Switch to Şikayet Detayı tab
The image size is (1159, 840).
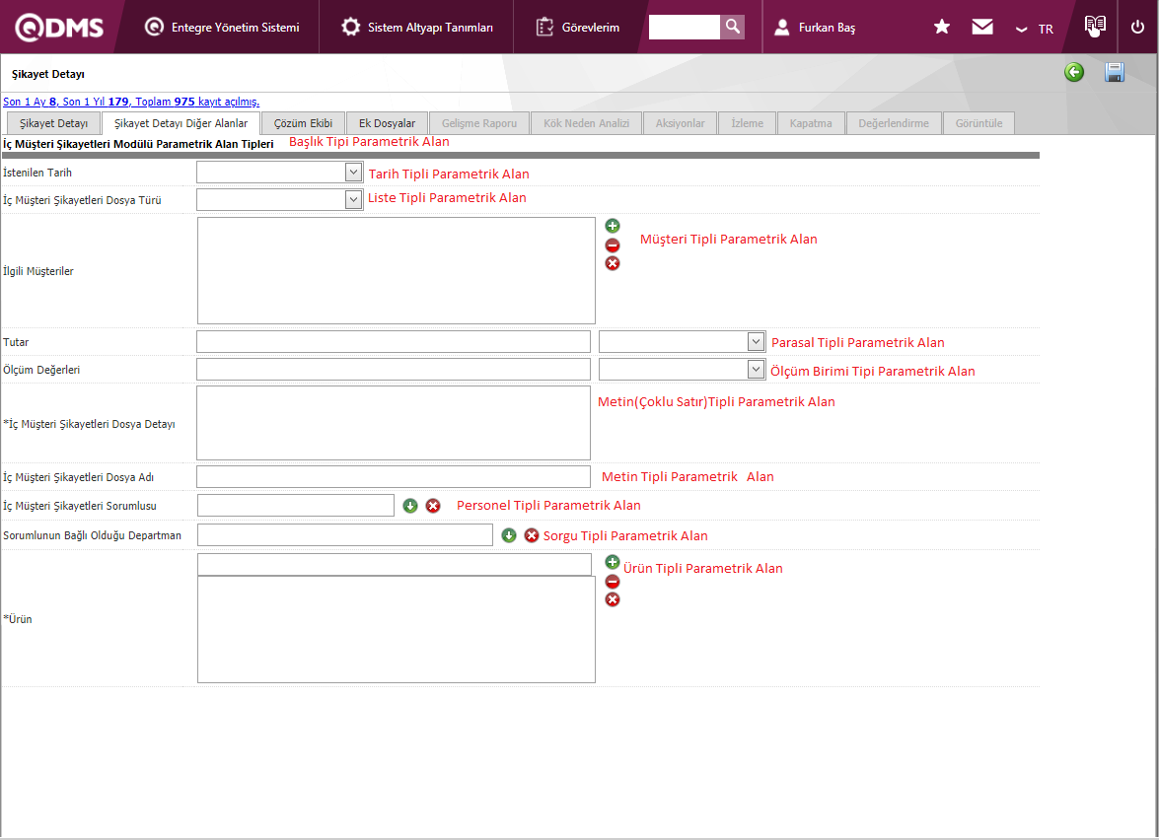[53, 123]
